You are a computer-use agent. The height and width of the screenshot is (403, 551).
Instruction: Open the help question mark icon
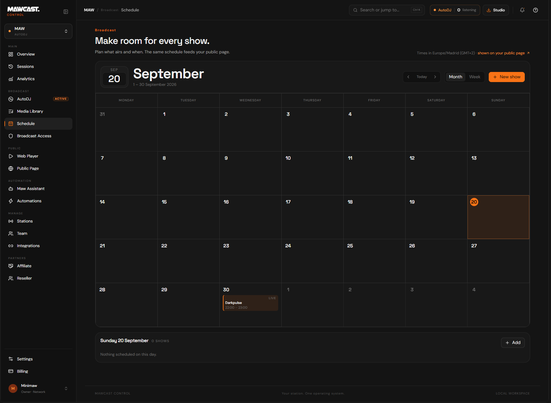tap(536, 10)
